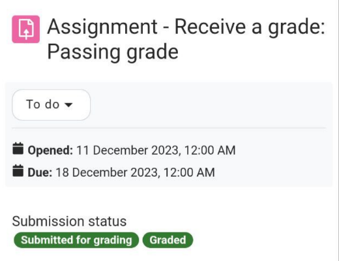Click the 12:00 AM time on the Opened row
The image size is (339, 261).
tap(210, 150)
